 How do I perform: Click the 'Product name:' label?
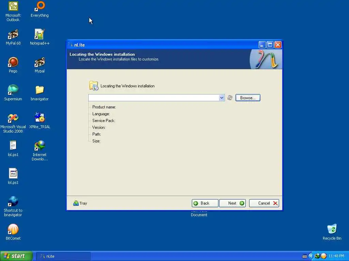(x=104, y=107)
